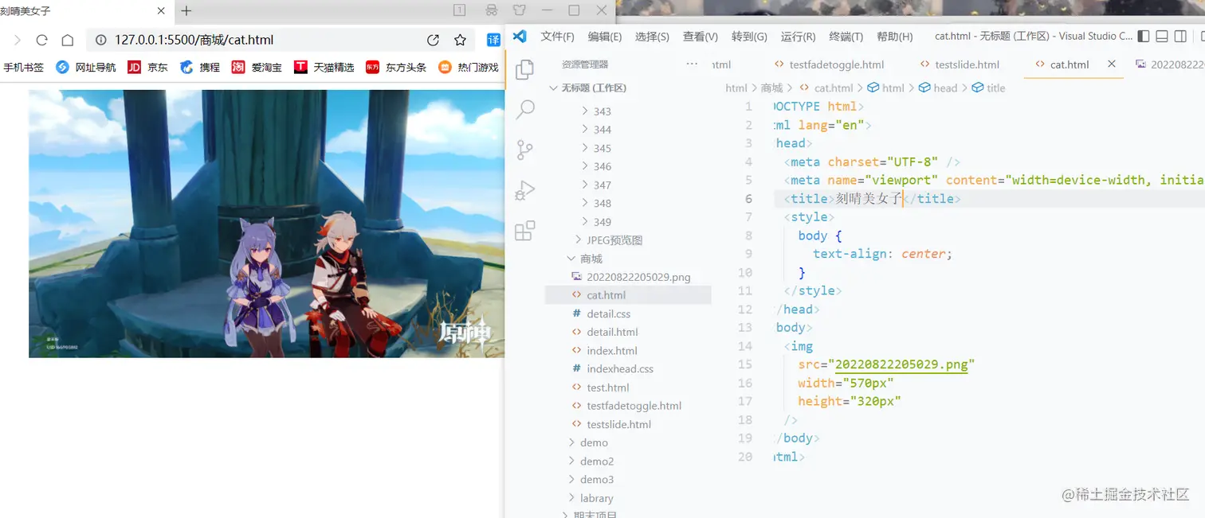Open the 文件(F) menu
1205x518 pixels.
[557, 37]
